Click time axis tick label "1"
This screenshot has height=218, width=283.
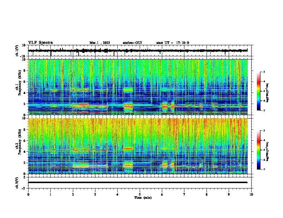(x=50, y=194)
